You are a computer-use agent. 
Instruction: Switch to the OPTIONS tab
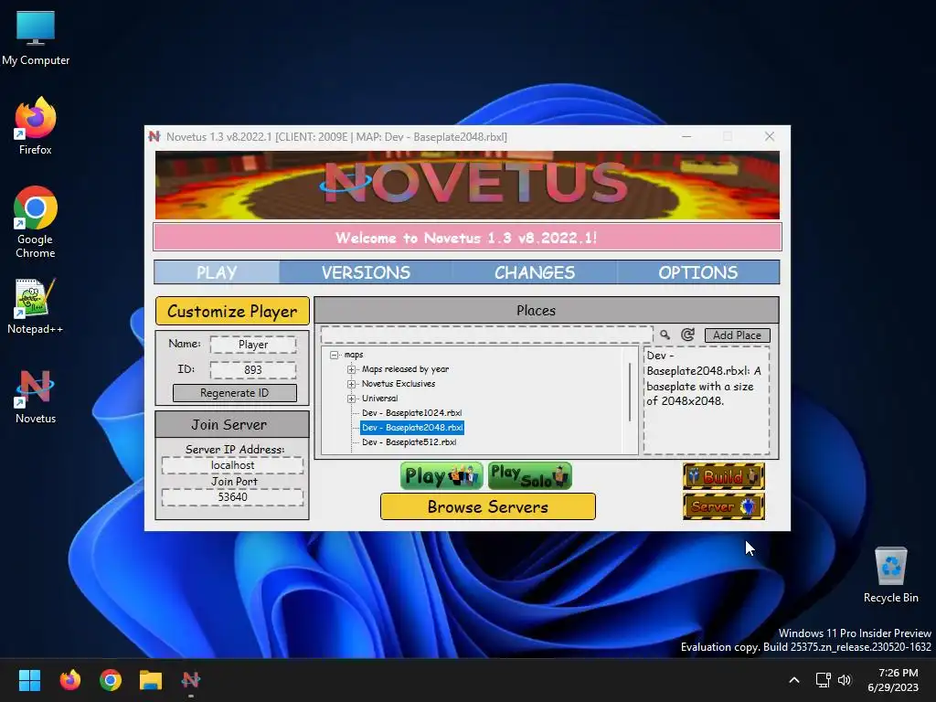(x=697, y=272)
